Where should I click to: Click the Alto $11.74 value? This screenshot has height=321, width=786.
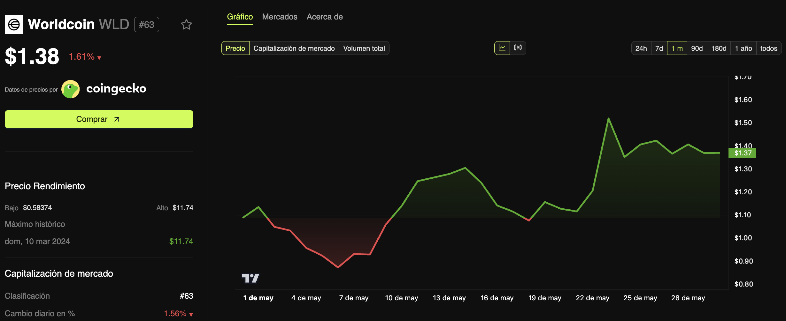point(183,208)
